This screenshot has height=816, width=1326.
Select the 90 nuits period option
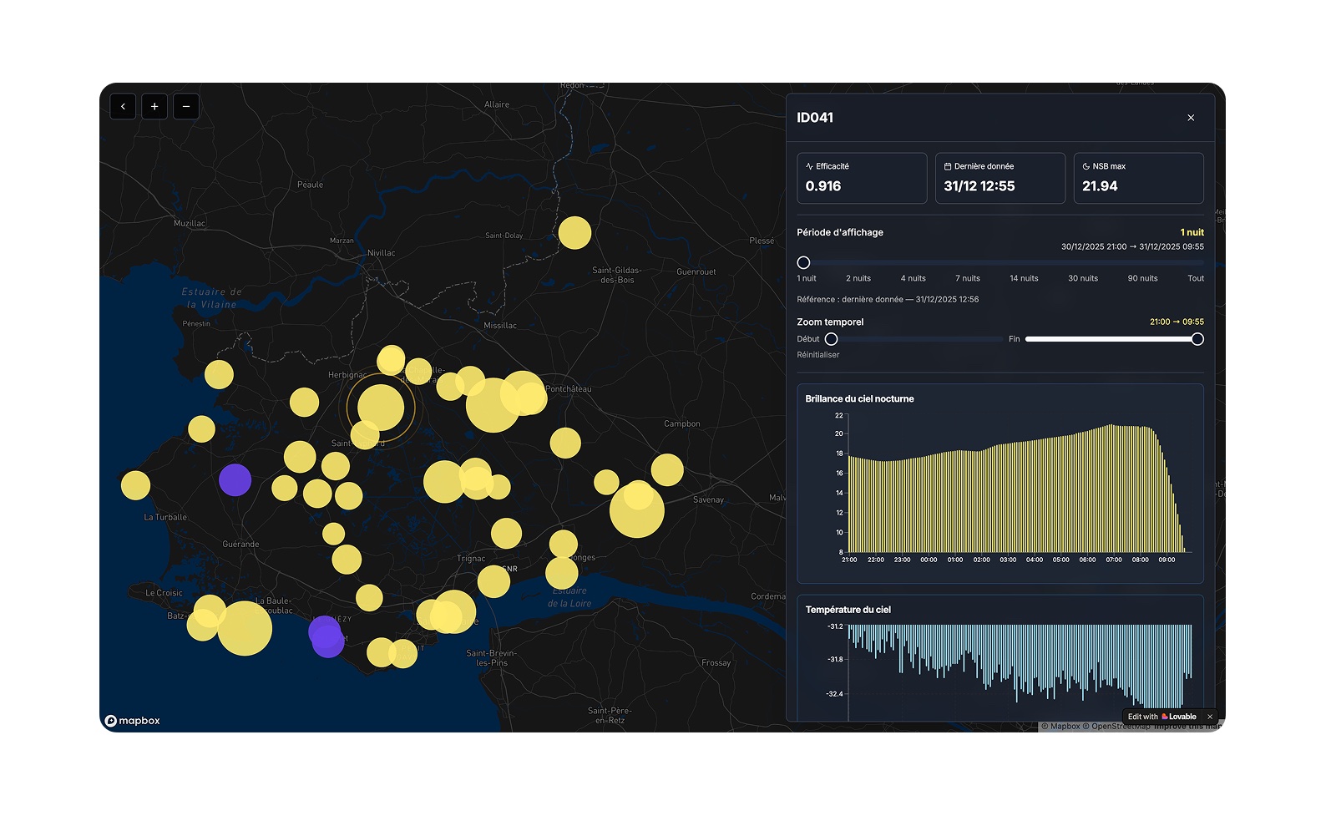pos(1142,278)
